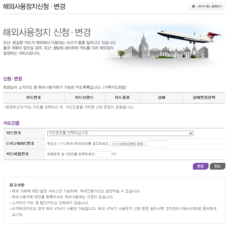This screenshot has width=235, height=231.
Task: Click the green tree in the banner
Action: click(x=122, y=54)
